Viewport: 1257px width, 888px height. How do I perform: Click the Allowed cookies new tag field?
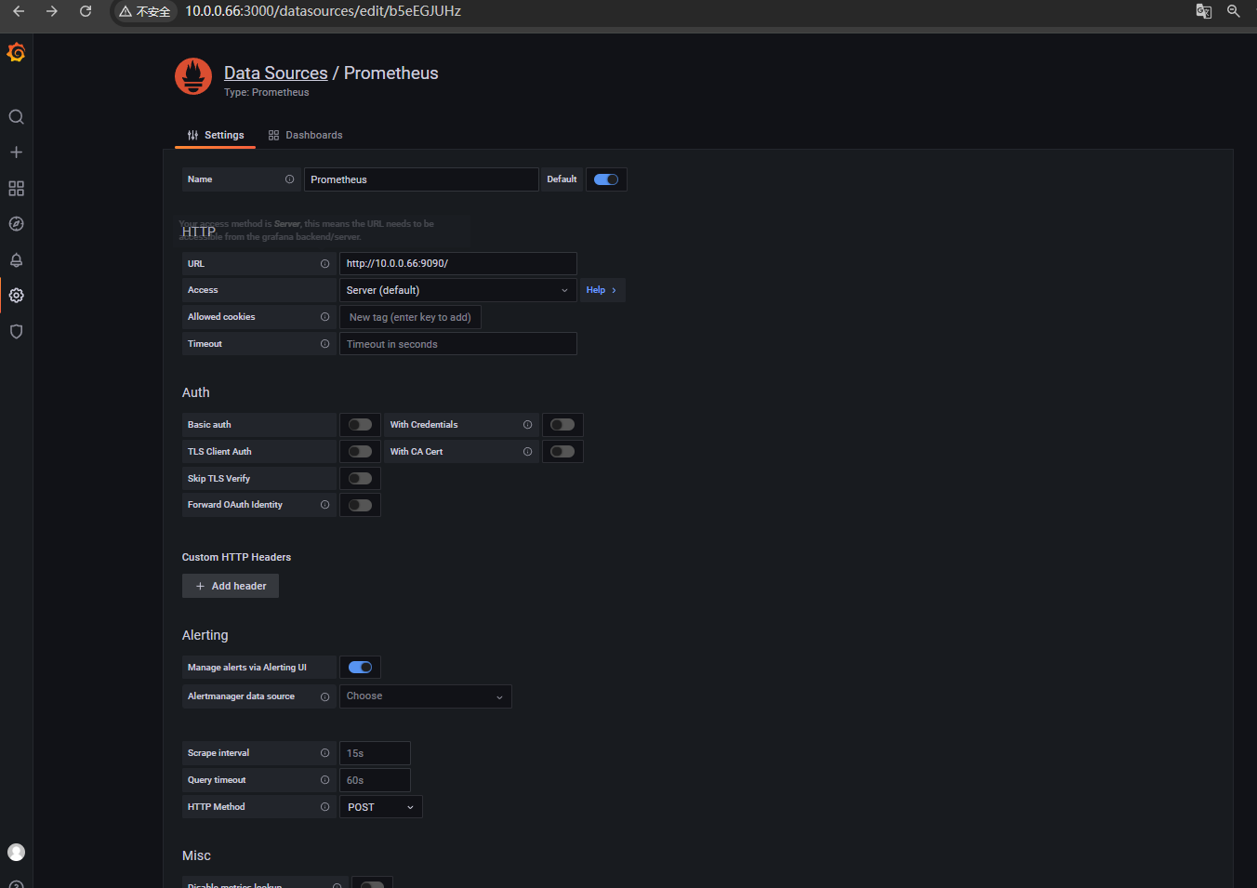point(410,317)
